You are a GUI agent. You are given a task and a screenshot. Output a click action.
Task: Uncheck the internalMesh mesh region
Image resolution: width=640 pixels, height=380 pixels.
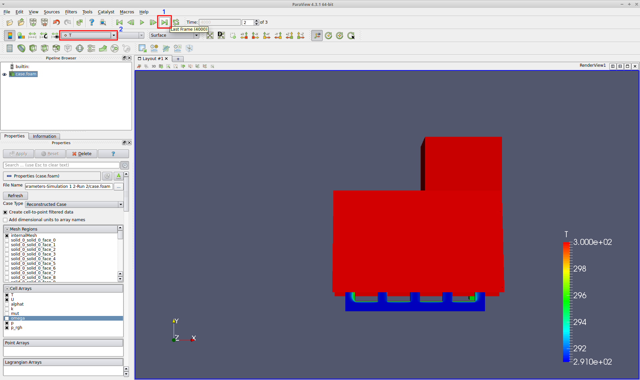[7, 236]
